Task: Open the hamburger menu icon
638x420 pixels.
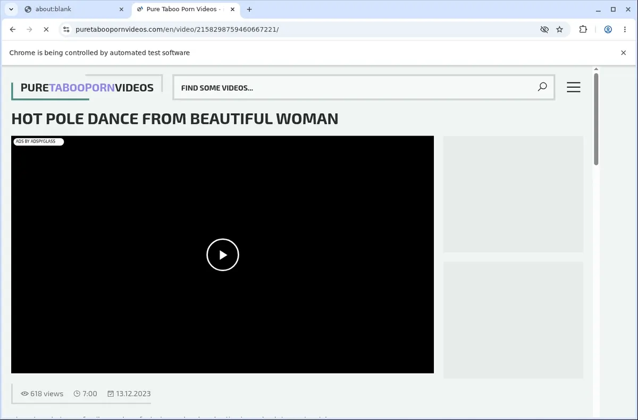Action: (x=573, y=87)
